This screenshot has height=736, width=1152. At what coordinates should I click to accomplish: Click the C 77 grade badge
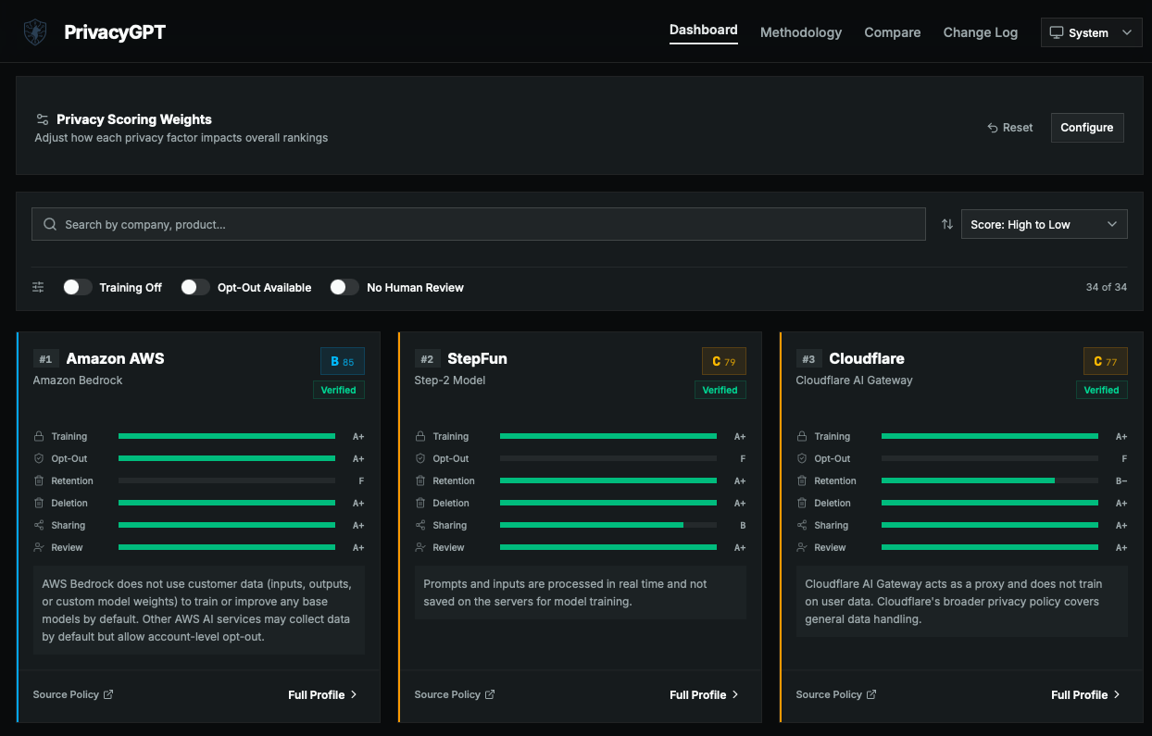click(1106, 362)
